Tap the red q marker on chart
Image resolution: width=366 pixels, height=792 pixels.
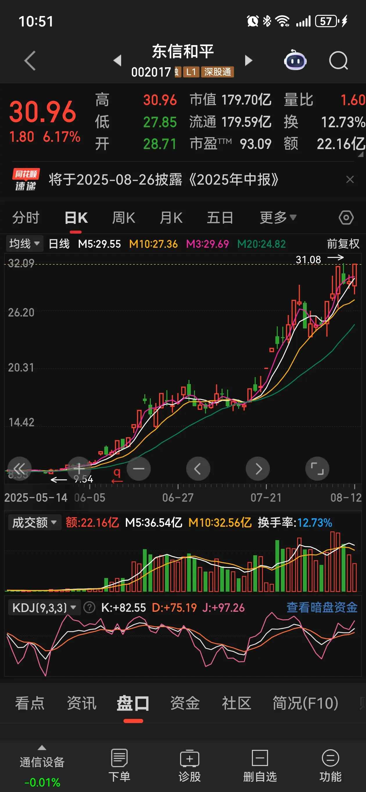(117, 475)
